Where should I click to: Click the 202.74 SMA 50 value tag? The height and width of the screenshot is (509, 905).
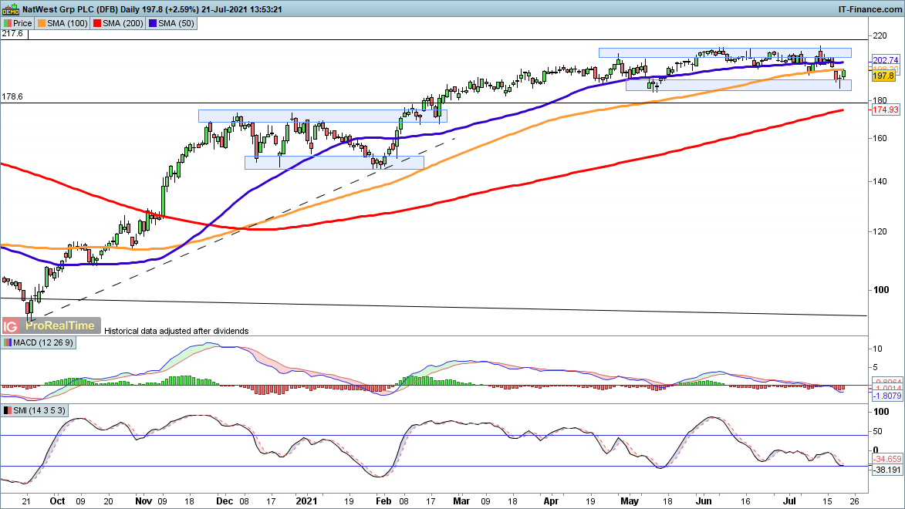886,60
